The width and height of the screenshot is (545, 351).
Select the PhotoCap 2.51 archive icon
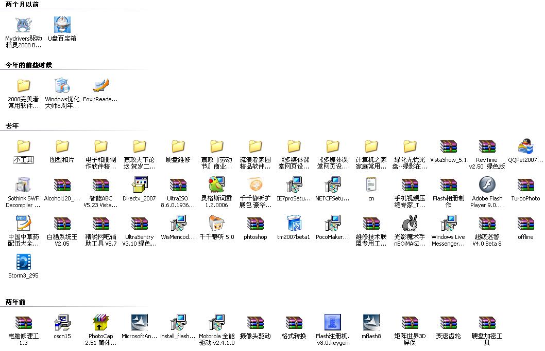point(101,323)
